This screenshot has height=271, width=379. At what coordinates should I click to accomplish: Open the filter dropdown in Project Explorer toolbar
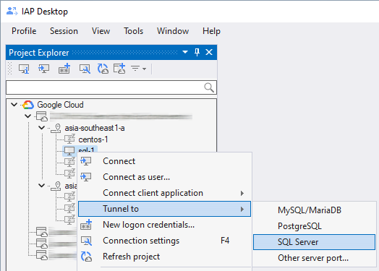click(x=138, y=69)
